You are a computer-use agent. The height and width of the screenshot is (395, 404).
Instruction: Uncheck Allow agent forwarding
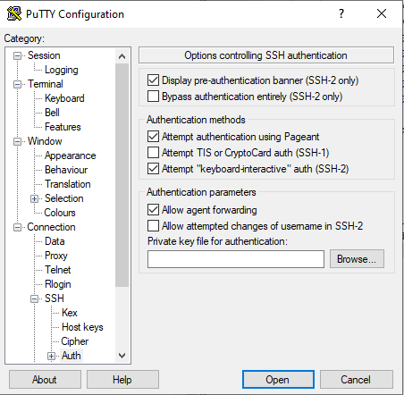click(x=153, y=210)
